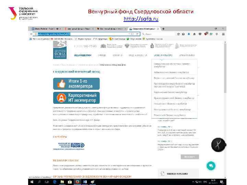Open the address bar history dropdown arrow
This screenshot has height=185, width=247.
(x=129, y=34)
